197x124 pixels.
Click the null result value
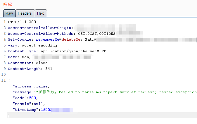pos(38,104)
